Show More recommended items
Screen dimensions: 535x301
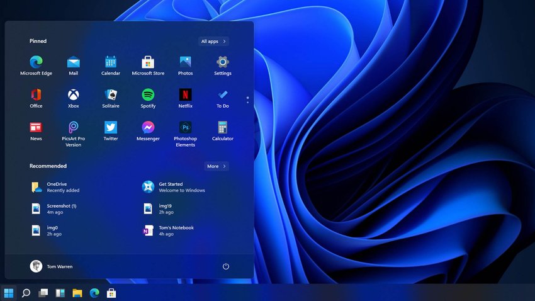point(217,166)
